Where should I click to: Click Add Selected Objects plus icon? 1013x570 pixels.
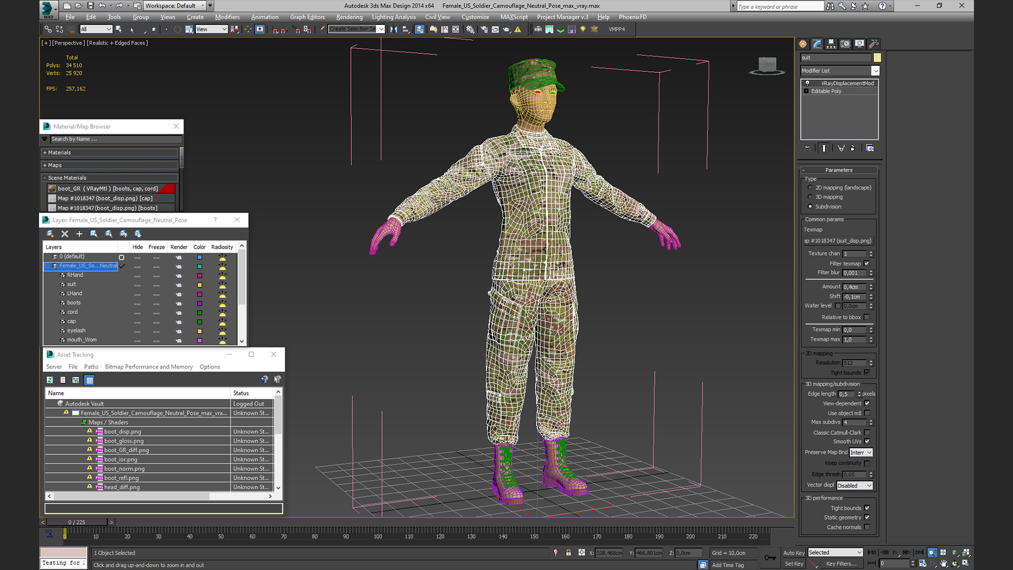(x=79, y=234)
